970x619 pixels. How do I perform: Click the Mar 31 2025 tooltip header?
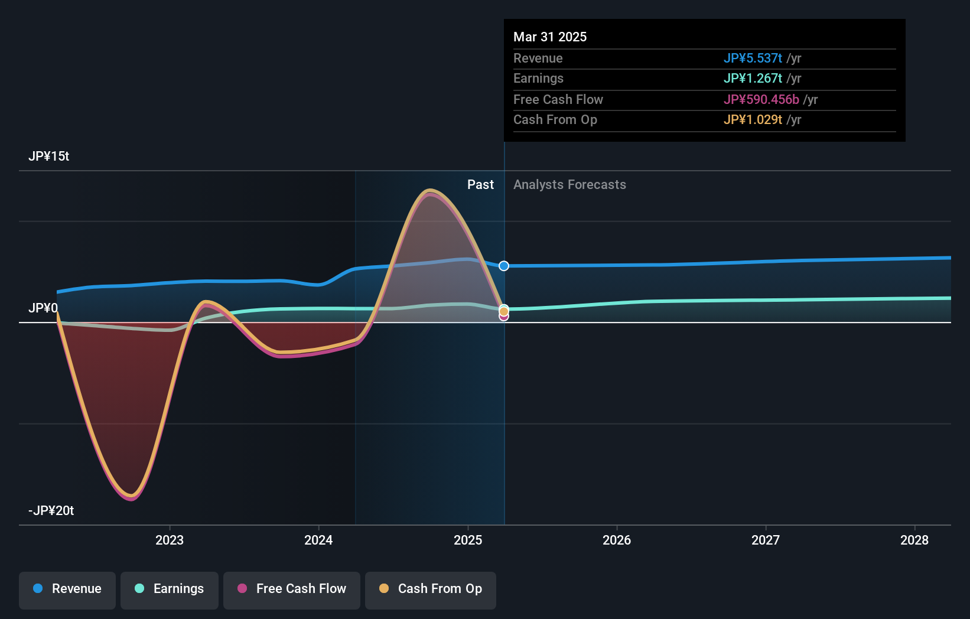550,37
